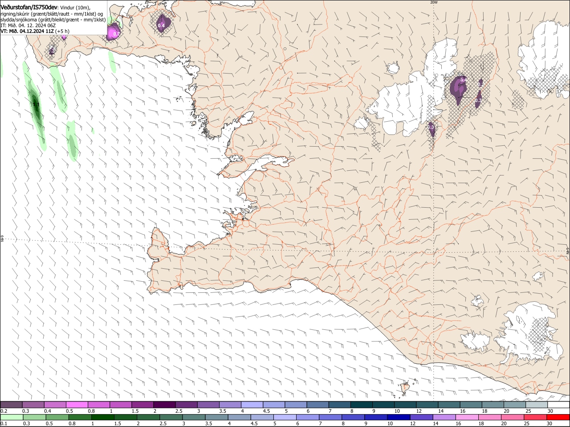The width and height of the screenshot is (570, 427).
Task: Pick the dark blue bottom legend swatch between 10 and 12
Action: tap(399, 418)
